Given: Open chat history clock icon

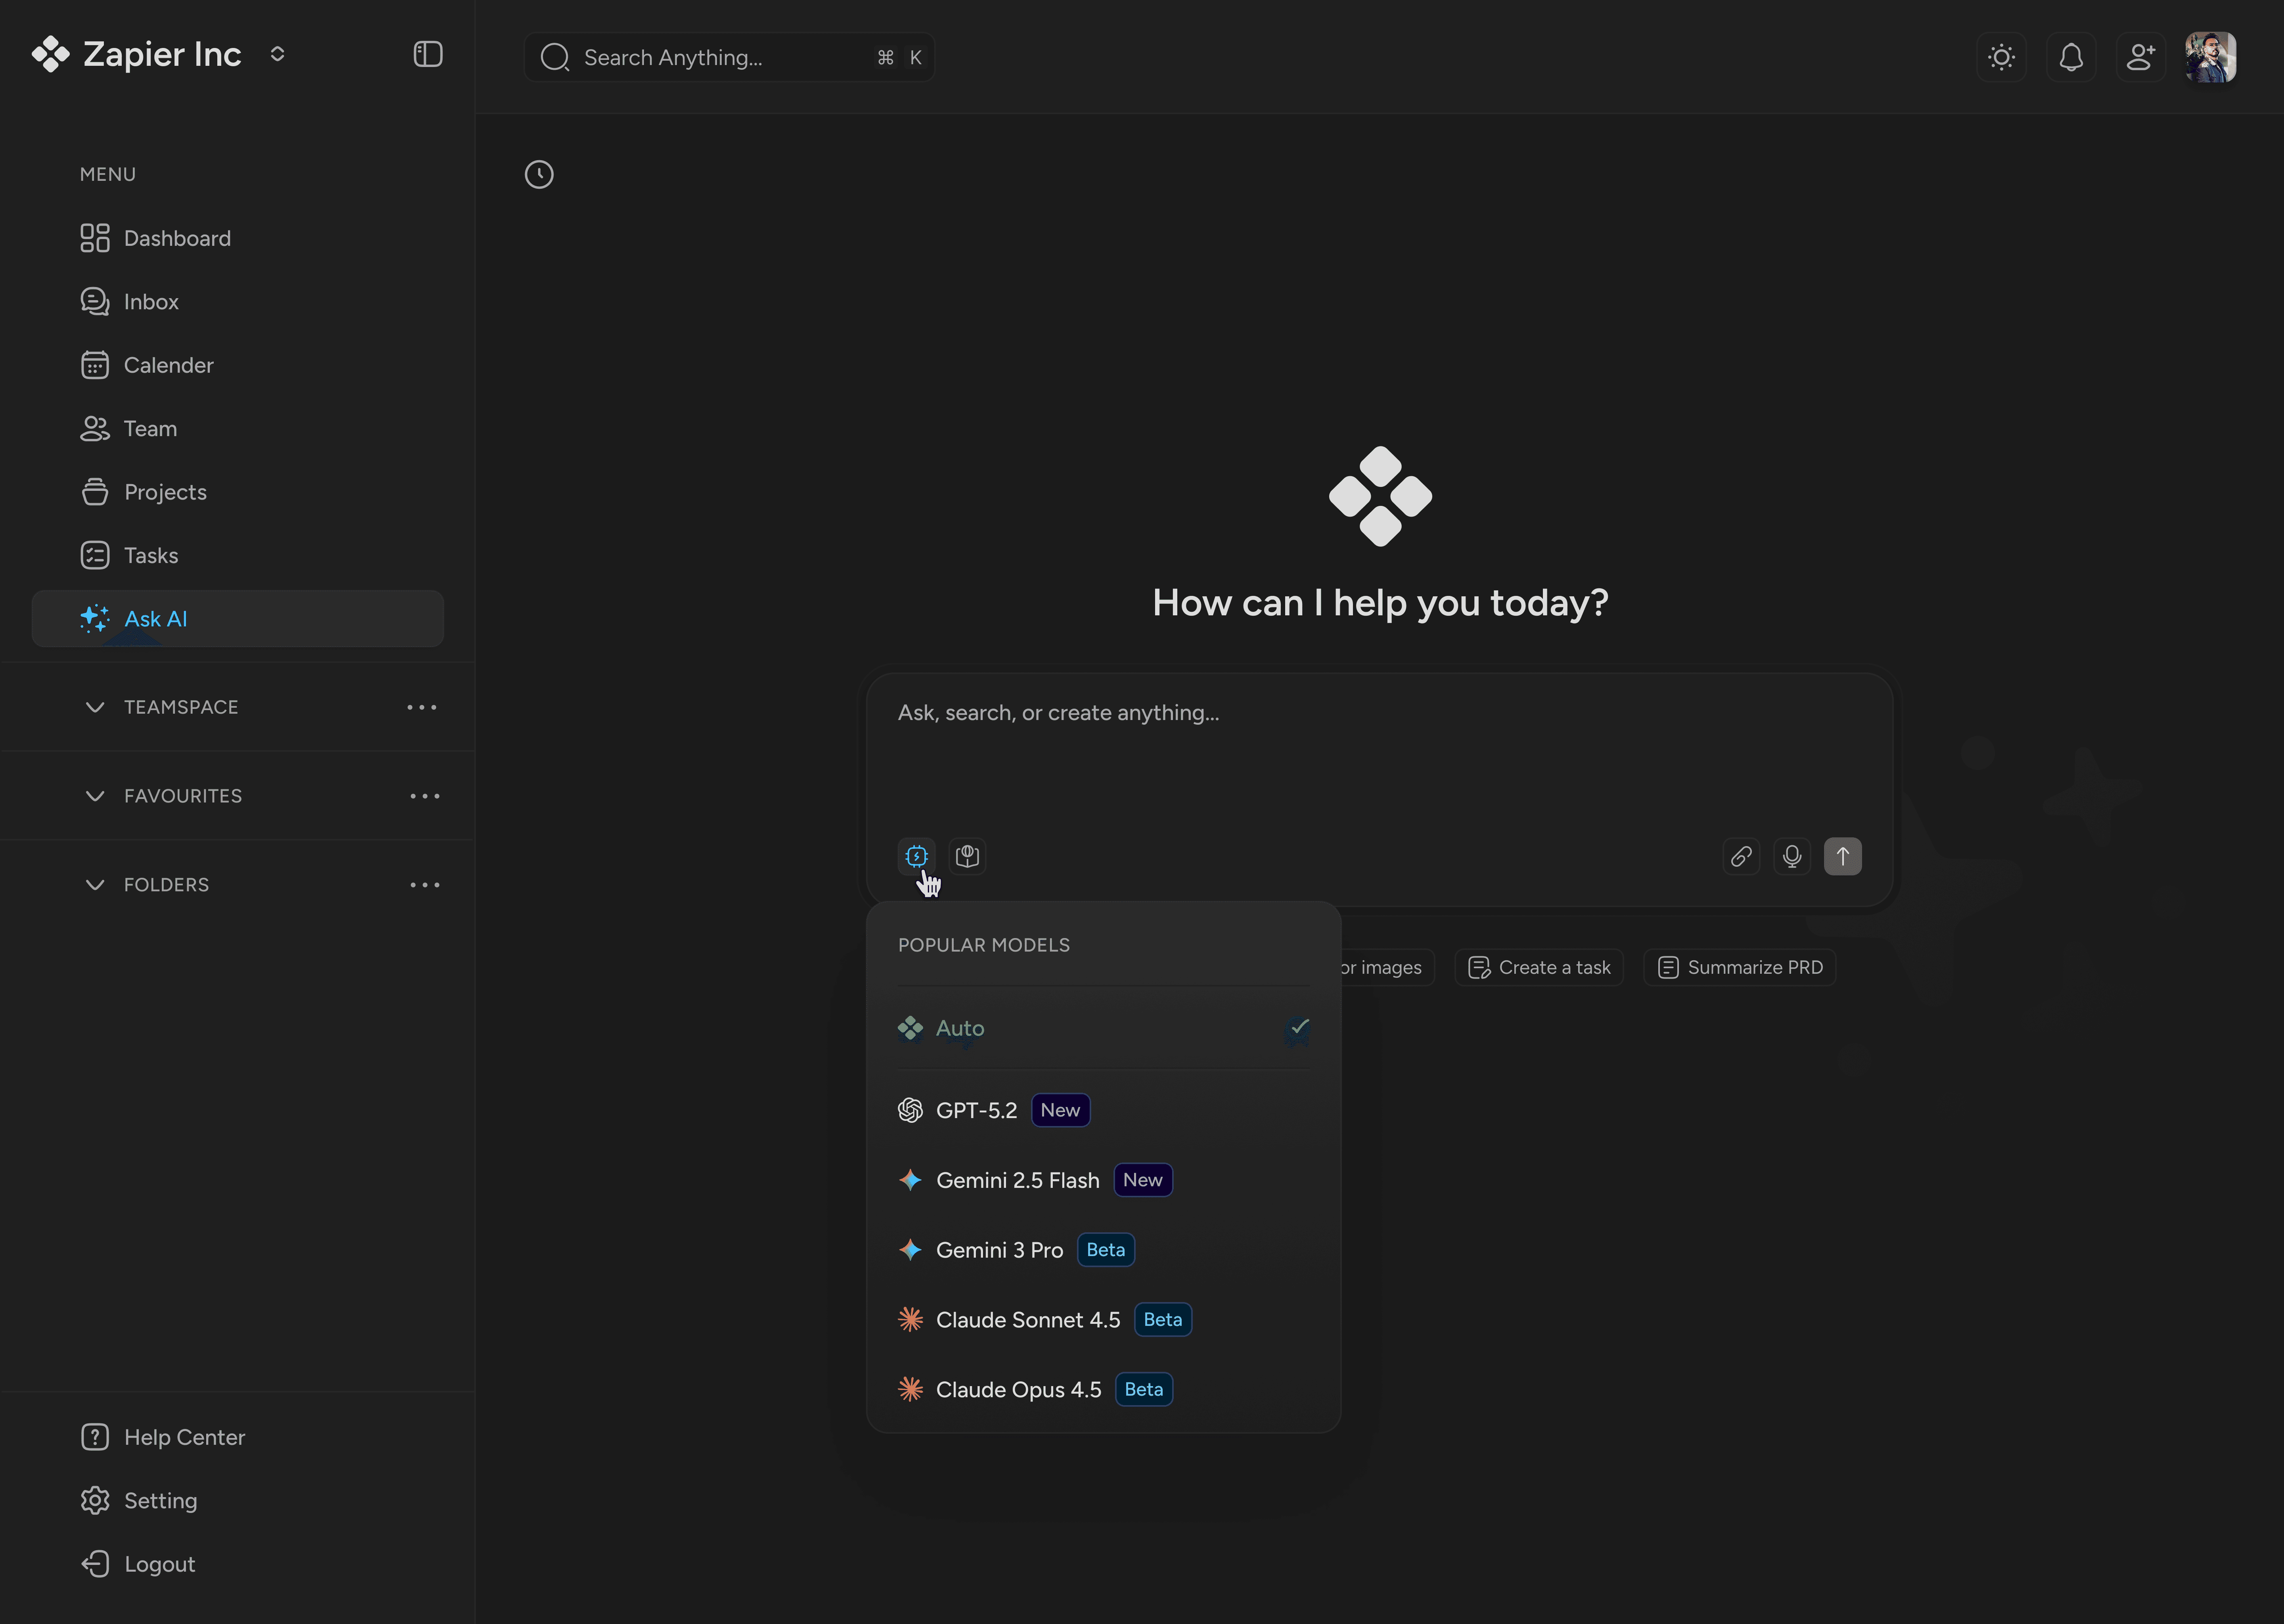Looking at the screenshot, I should coord(539,175).
